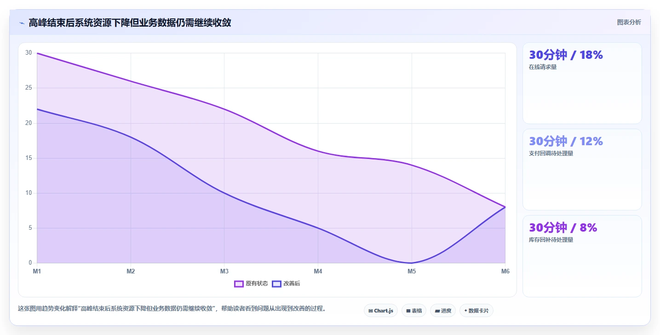
Task: Toggle the 改善后 legend series
Action: point(286,284)
